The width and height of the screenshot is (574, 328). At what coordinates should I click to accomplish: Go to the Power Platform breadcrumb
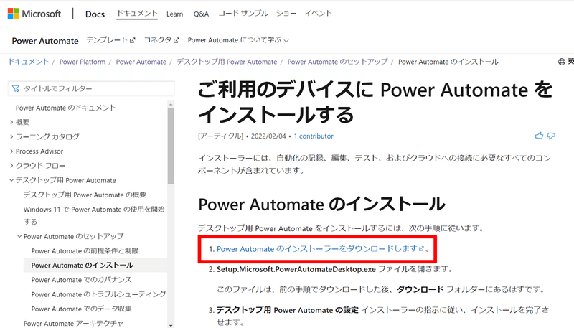(x=83, y=62)
